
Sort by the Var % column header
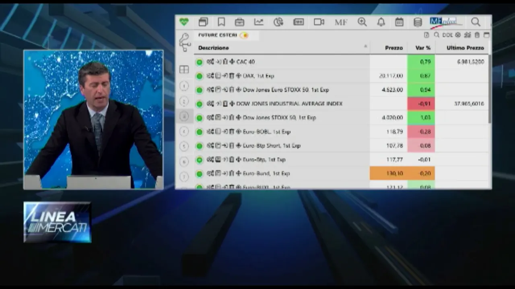click(423, 48)
